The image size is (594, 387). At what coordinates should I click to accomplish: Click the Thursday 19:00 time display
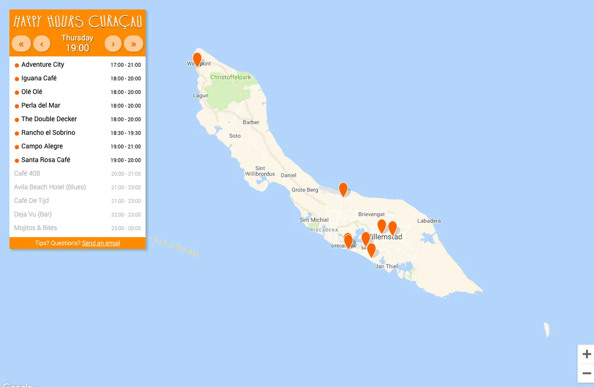pos(77,43)
